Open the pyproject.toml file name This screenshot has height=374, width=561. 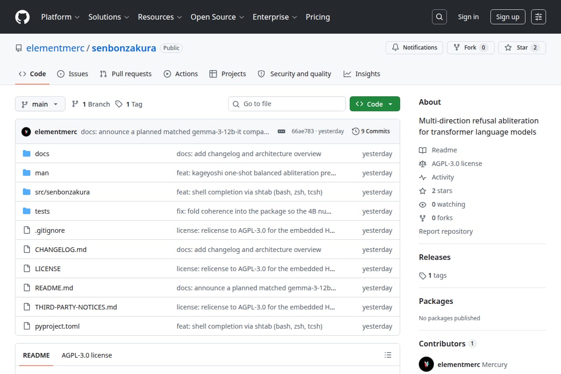click(x=58, y=326)
